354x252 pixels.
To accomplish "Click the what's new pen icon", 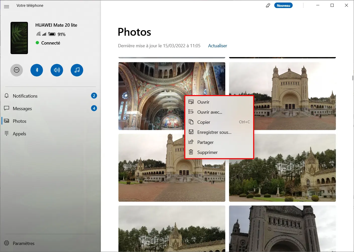I will [268, 5].
